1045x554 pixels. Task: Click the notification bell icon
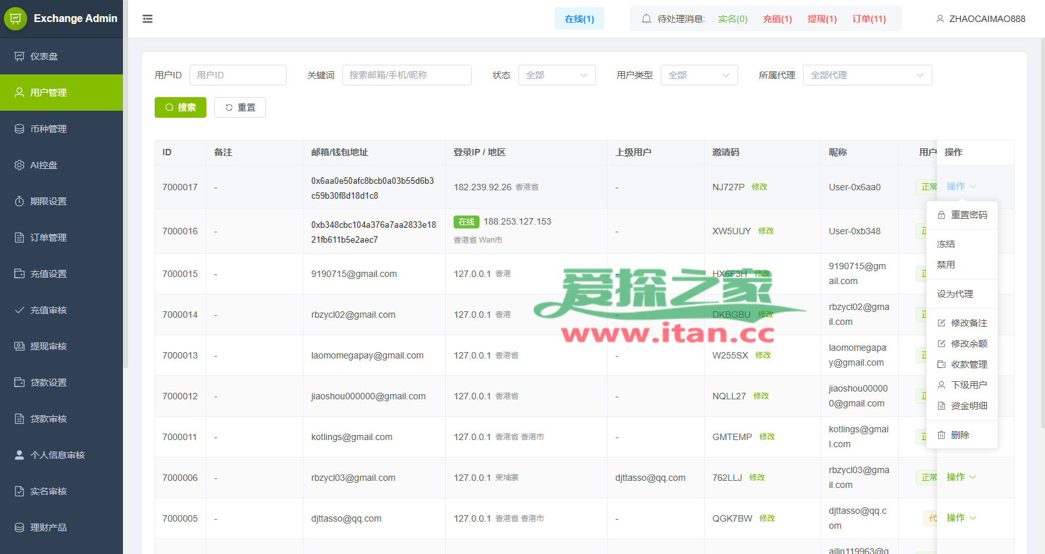pos(646,19)
